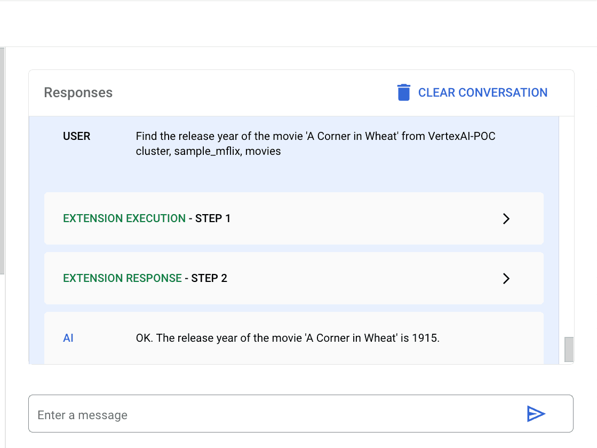This screenshot has width=597, height=448.
Task: Click the Responses panel heading
Action: pyautogui.click(x=78, y=92)
